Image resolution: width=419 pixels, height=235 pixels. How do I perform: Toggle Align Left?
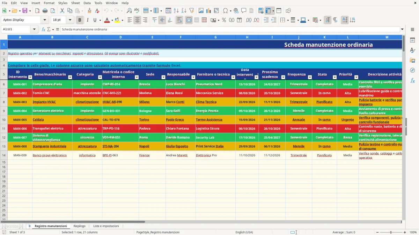(130, 20)
